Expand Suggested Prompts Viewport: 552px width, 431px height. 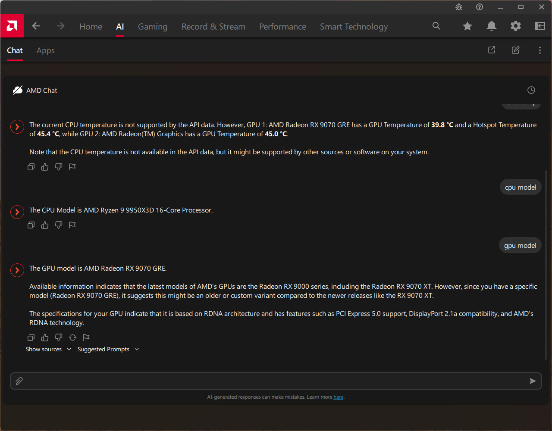tap(108, 349)
